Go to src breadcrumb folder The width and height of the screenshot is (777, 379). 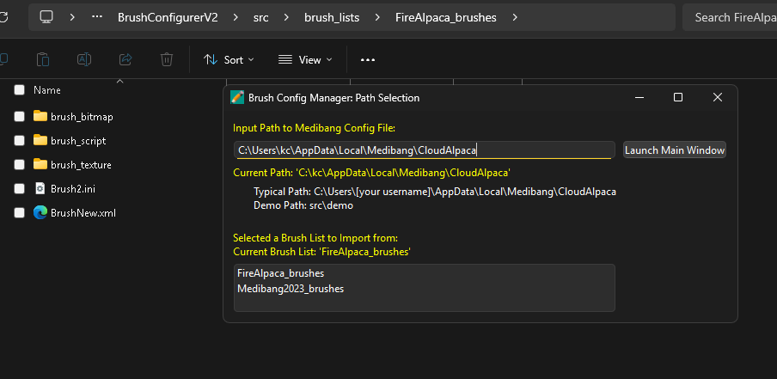[261, 17]
